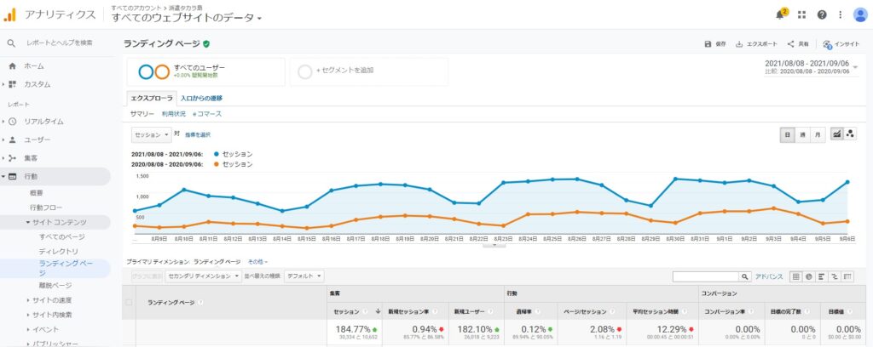Save the report with 保存
Screen dimensions: 873x347
click(715, 44)
